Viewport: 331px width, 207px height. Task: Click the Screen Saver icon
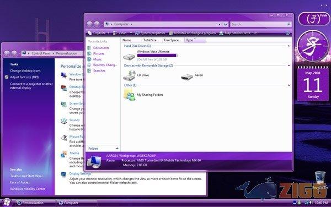pyautogui.click(x=63, y=104)
